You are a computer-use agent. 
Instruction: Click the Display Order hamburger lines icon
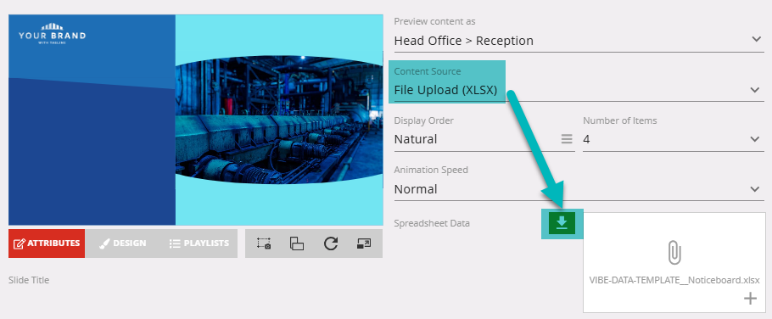tap(567, 139)
